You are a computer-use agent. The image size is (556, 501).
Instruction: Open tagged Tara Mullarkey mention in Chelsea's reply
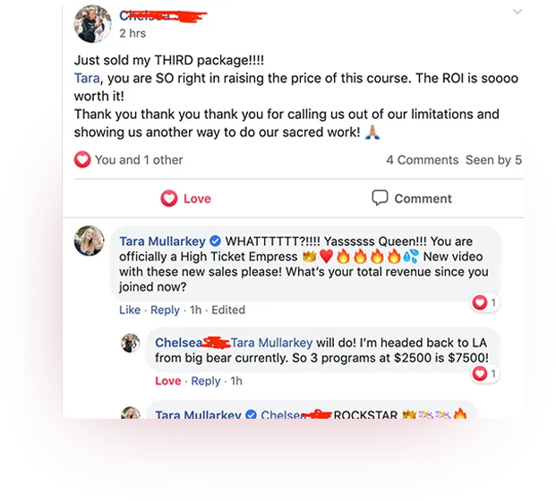point(271,343)
